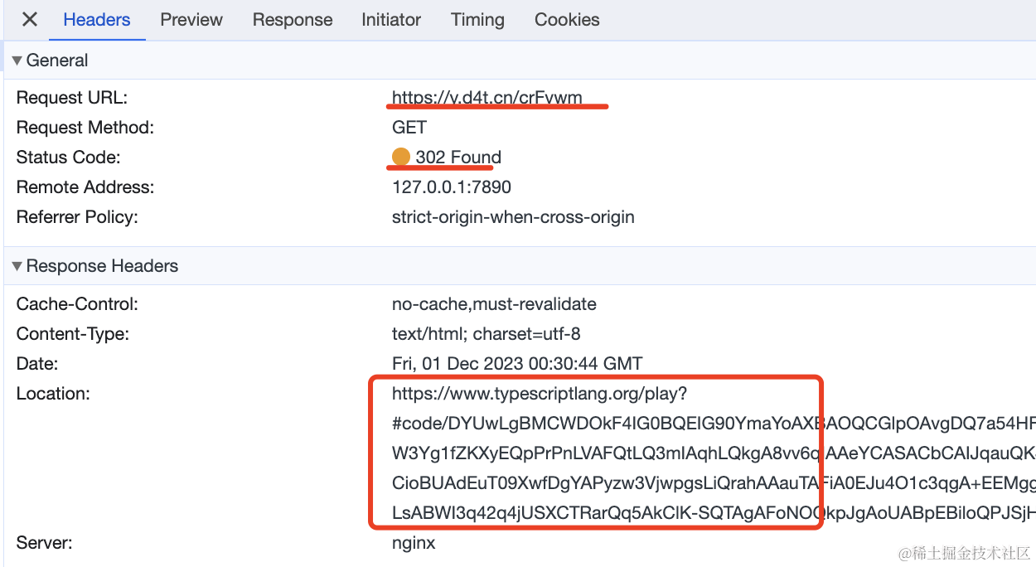Select the 302 Found status text
The width and height of the screenshot is (1036, 567).
coord(458,157)
